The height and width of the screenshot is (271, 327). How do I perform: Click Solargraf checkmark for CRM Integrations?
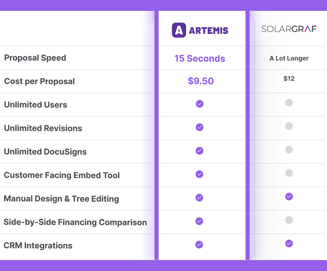289,243
